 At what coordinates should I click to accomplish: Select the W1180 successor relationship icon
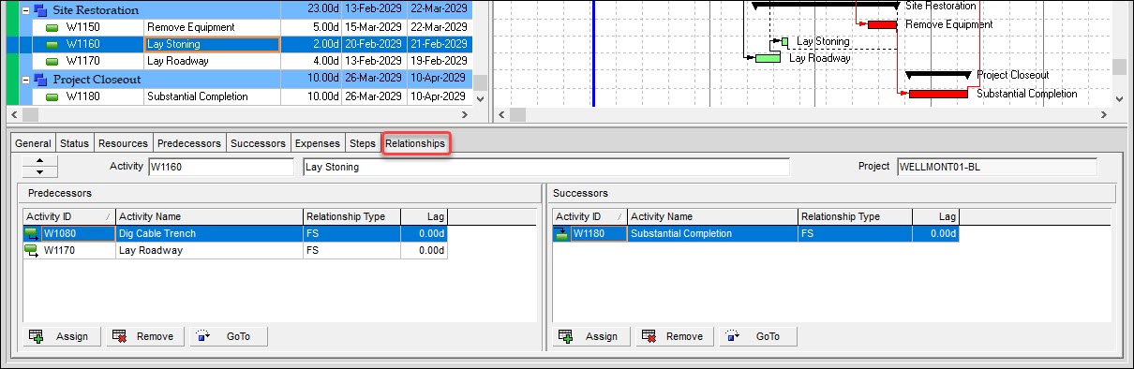[x=561, y=233]
